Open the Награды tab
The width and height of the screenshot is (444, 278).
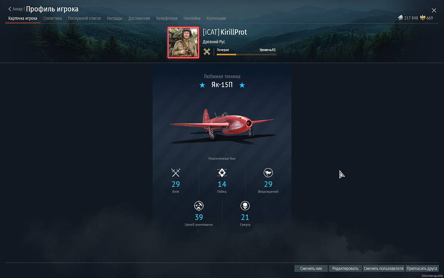115,18
